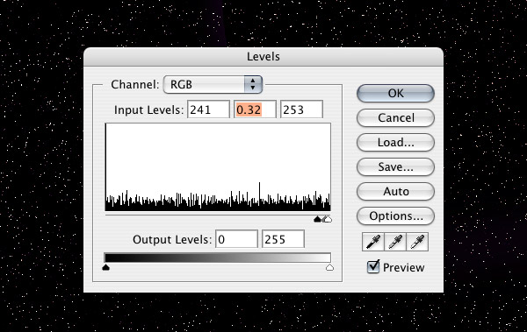Confirm with the OK button
The image size is (527, 332).
tap(395, 93)
